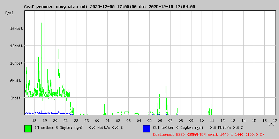Click the blue OUT legend color swatch

[x=146, y=129]
